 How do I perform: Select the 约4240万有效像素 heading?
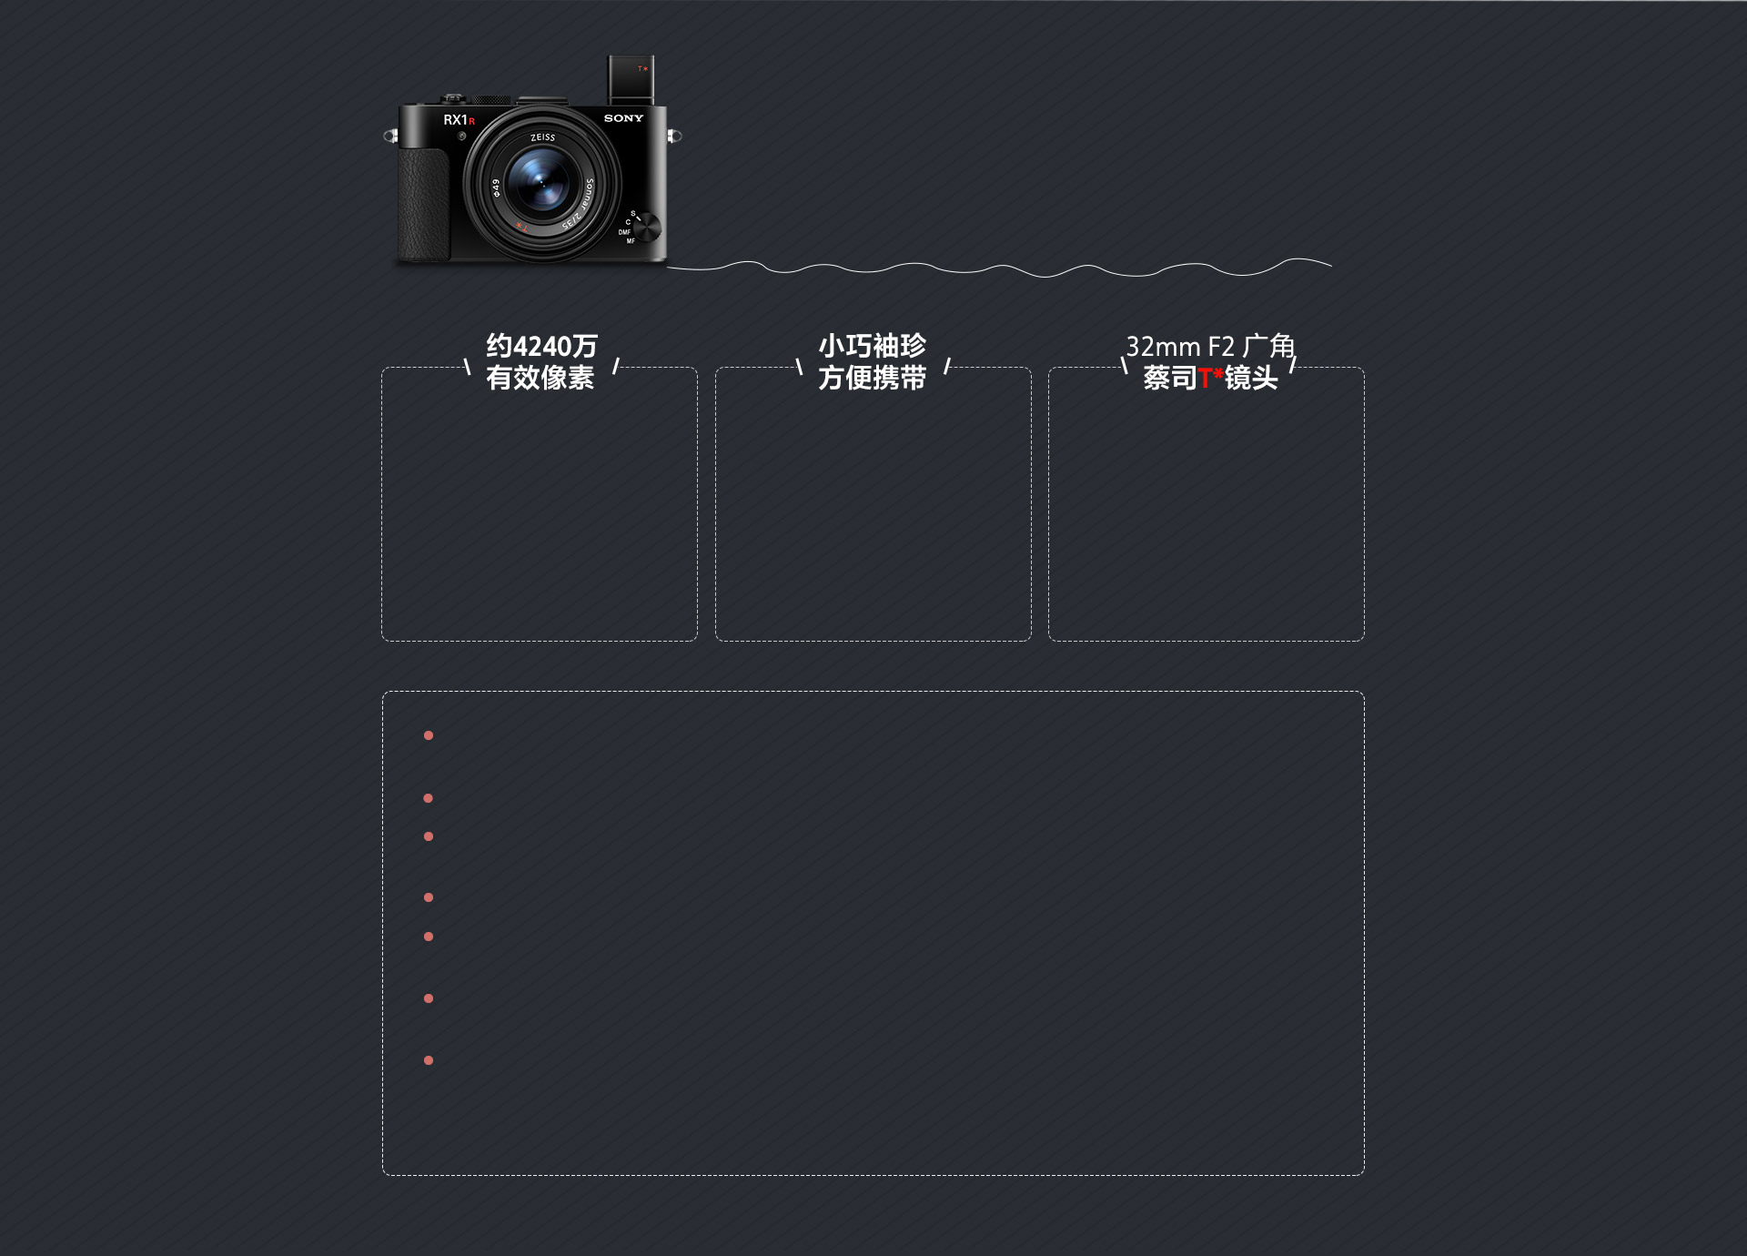pos(541,361)
